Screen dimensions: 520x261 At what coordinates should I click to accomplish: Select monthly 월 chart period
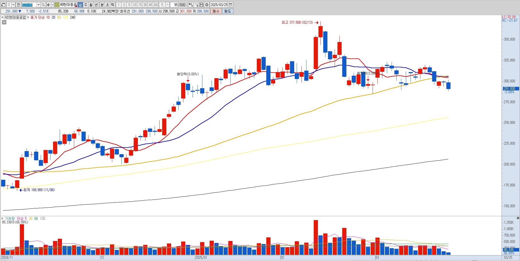[91, 5]
